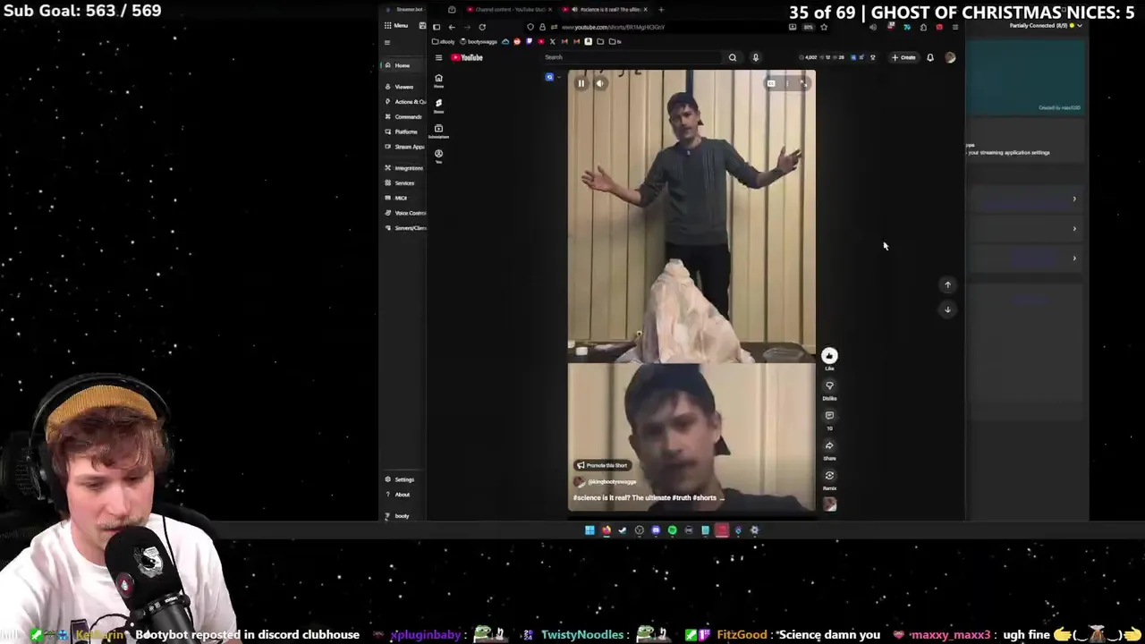Open the Short's three-dot more menu
This screenshot has height=644, width=1145.
pos(787,83)
